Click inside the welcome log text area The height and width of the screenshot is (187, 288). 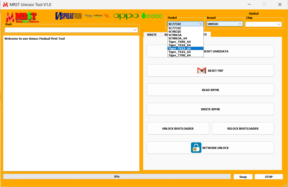point(71,104)
